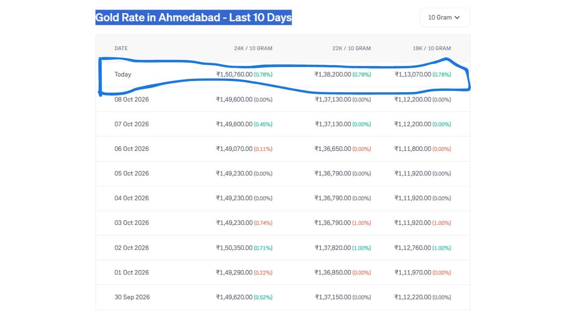Click today's 18K price ₹1,13,070.00
The width and height of the screenshot is (561, 315).
(x=413, y=74)
